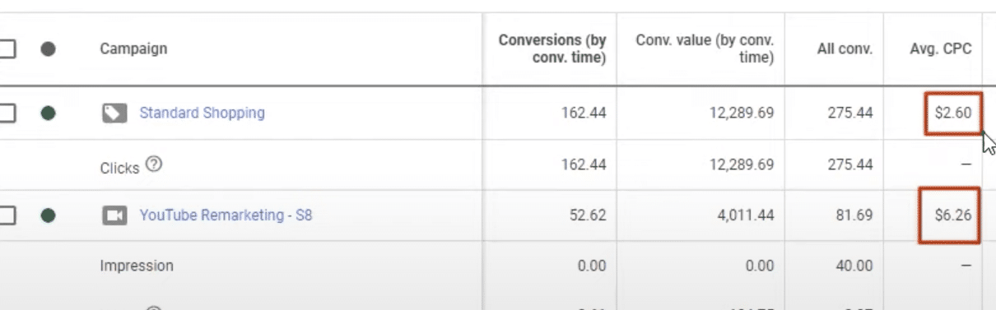Click the green status dot for YouTube Remarketing
Screen dimensions: 996x310
pyautogui.click(x=48, y=215)
